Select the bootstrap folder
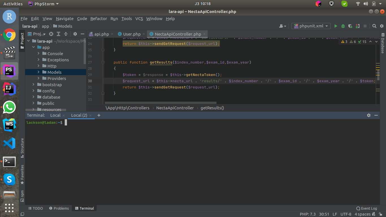The width and height of the screenshot is (386, 217). click(x=52, y=84)
